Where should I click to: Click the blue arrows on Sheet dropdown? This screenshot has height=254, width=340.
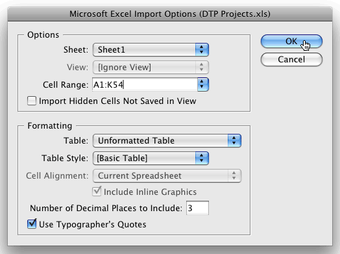[202, 50]
